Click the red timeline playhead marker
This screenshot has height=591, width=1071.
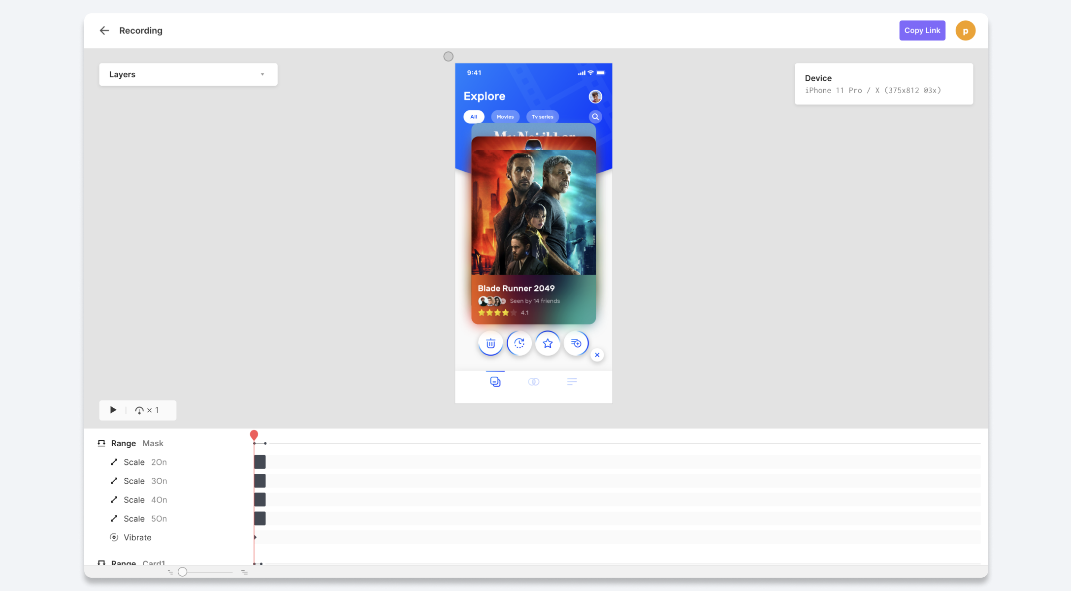point(254,434)
